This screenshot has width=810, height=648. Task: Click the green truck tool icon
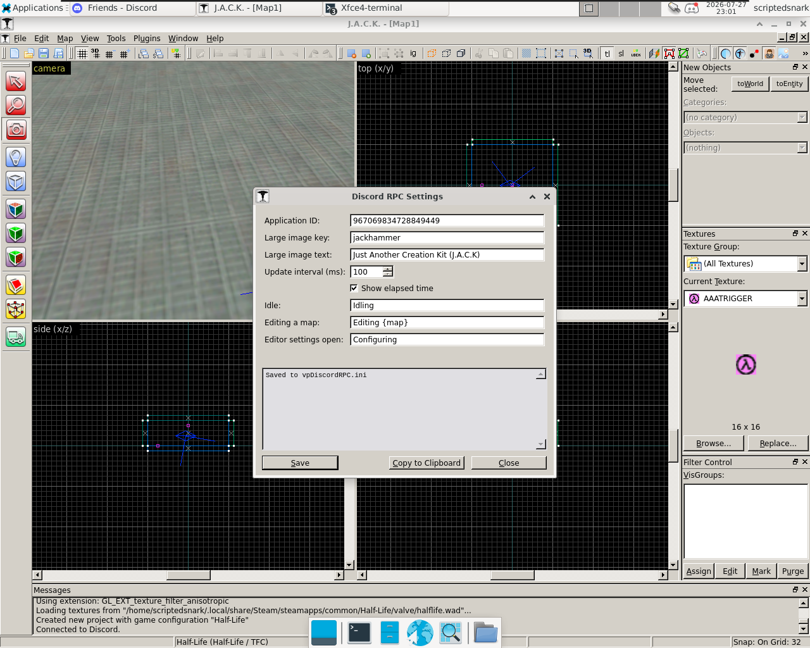16,337
